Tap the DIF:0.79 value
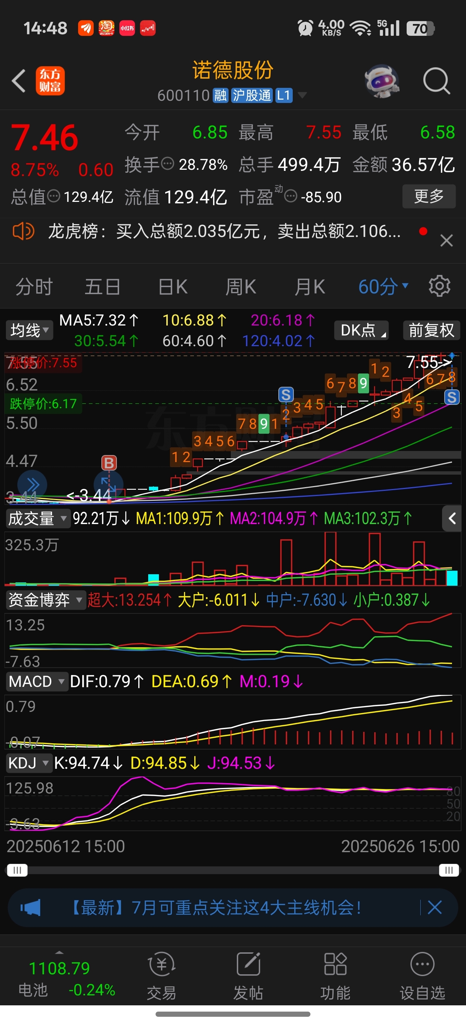Image resolution: width=466 pixels, height=1026 pixels. 107,681
